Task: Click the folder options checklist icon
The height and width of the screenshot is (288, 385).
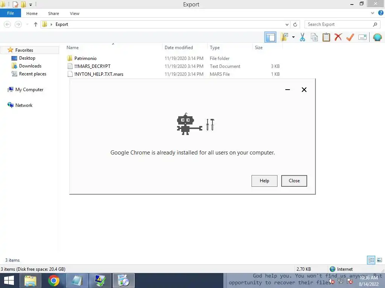Action: (x=284, y=37)
